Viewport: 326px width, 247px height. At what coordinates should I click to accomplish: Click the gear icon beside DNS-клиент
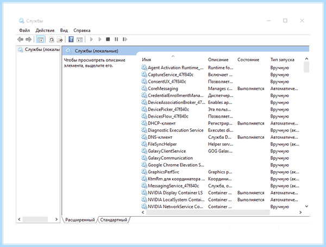point(144,137)
